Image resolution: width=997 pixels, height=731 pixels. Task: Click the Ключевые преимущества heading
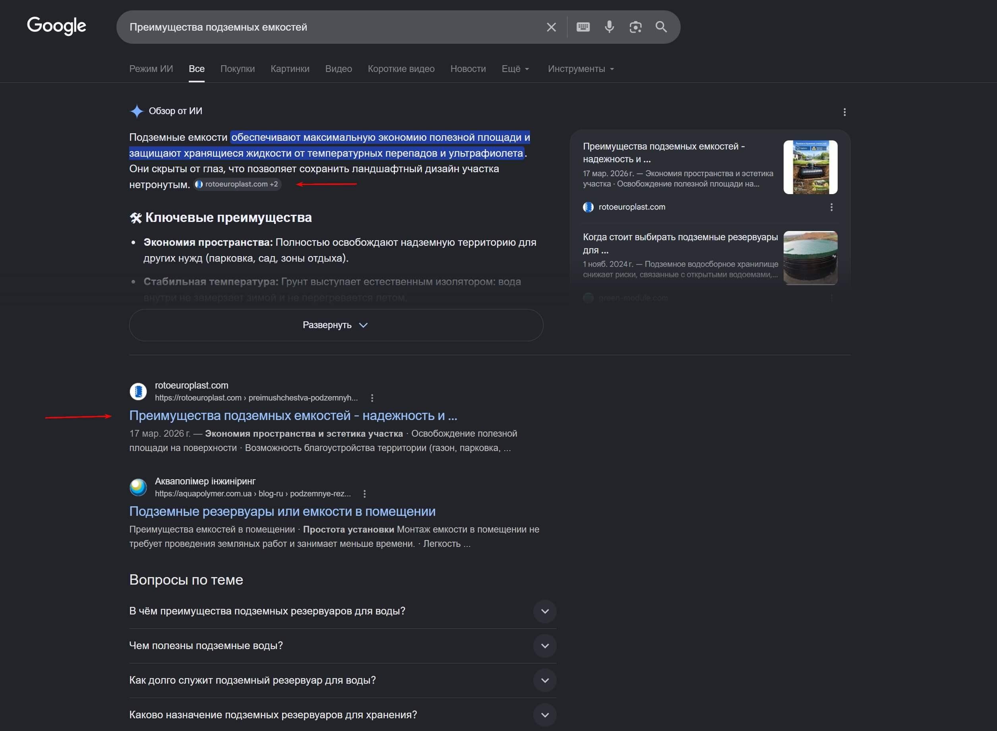tap(228, 217)
